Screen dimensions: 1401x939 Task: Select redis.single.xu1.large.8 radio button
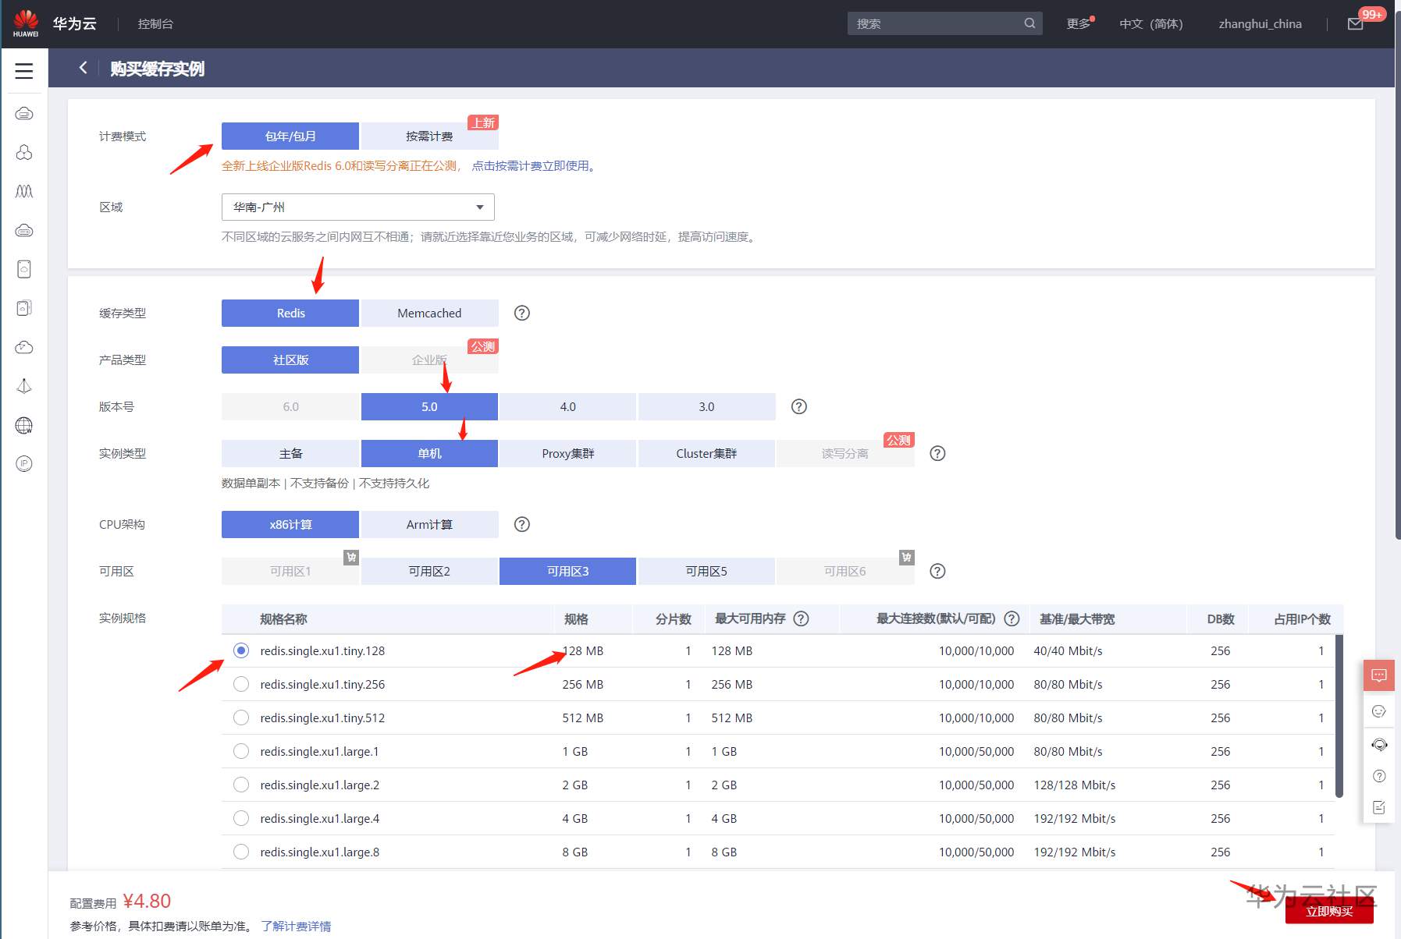click(x=241, y=852)
